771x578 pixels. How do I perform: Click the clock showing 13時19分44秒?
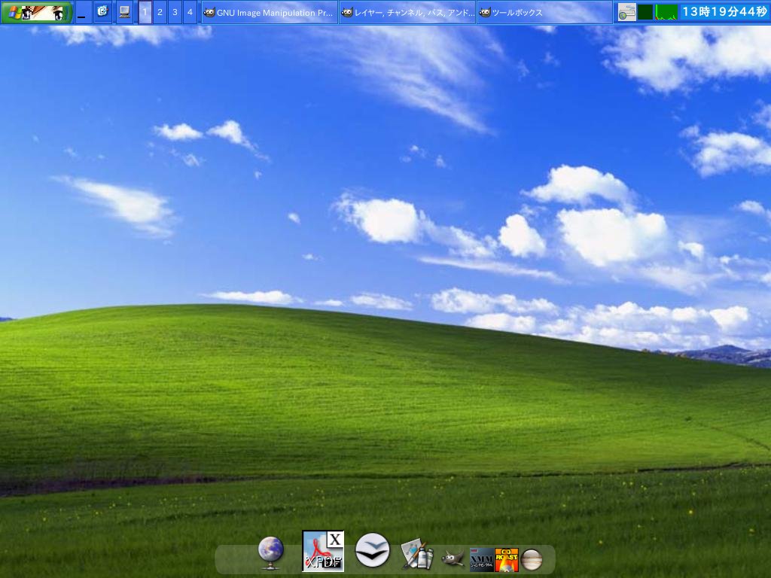tap(723, 10)
